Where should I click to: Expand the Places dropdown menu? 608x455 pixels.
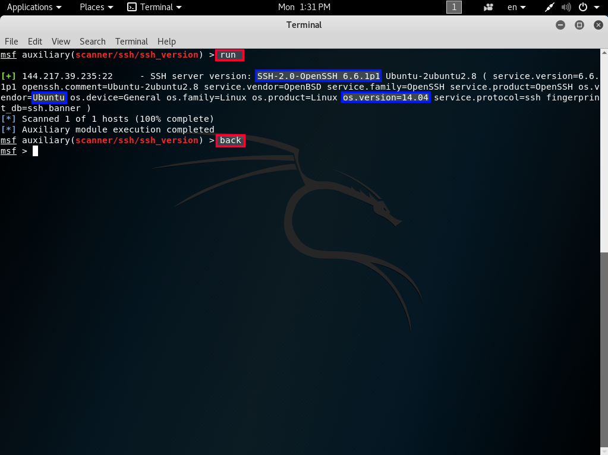click(x=96, y=7)
